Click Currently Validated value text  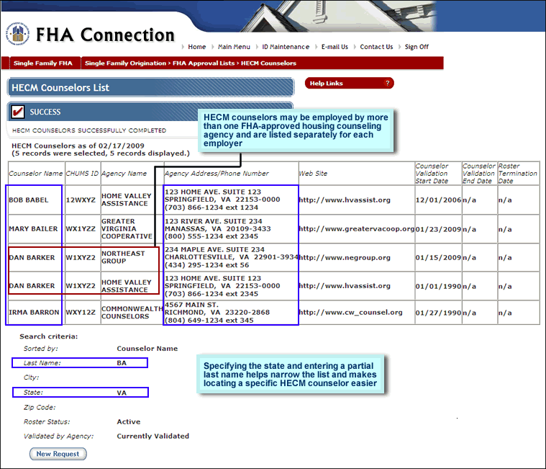click(x=153, y=436)
